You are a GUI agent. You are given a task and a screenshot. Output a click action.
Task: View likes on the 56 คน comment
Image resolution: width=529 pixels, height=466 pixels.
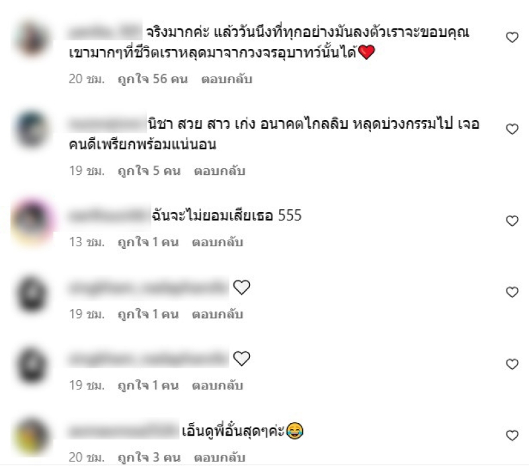[153, 79]
